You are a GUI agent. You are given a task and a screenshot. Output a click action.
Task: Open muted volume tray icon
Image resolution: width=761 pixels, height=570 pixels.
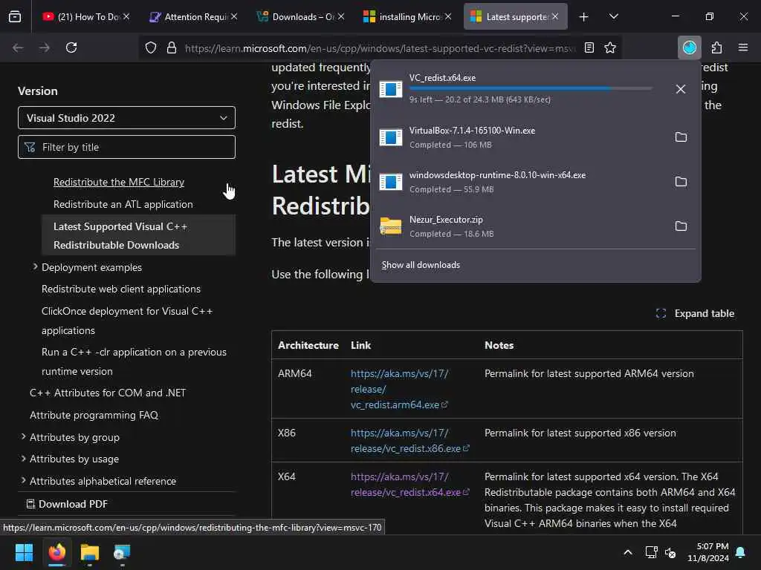(671, 552)
